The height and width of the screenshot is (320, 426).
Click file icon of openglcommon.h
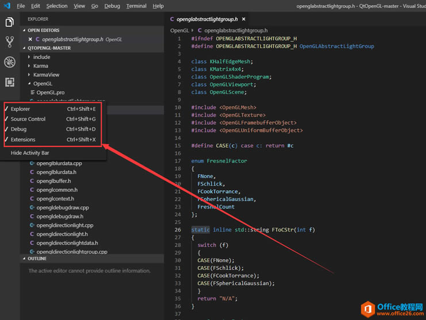point(32,190)
